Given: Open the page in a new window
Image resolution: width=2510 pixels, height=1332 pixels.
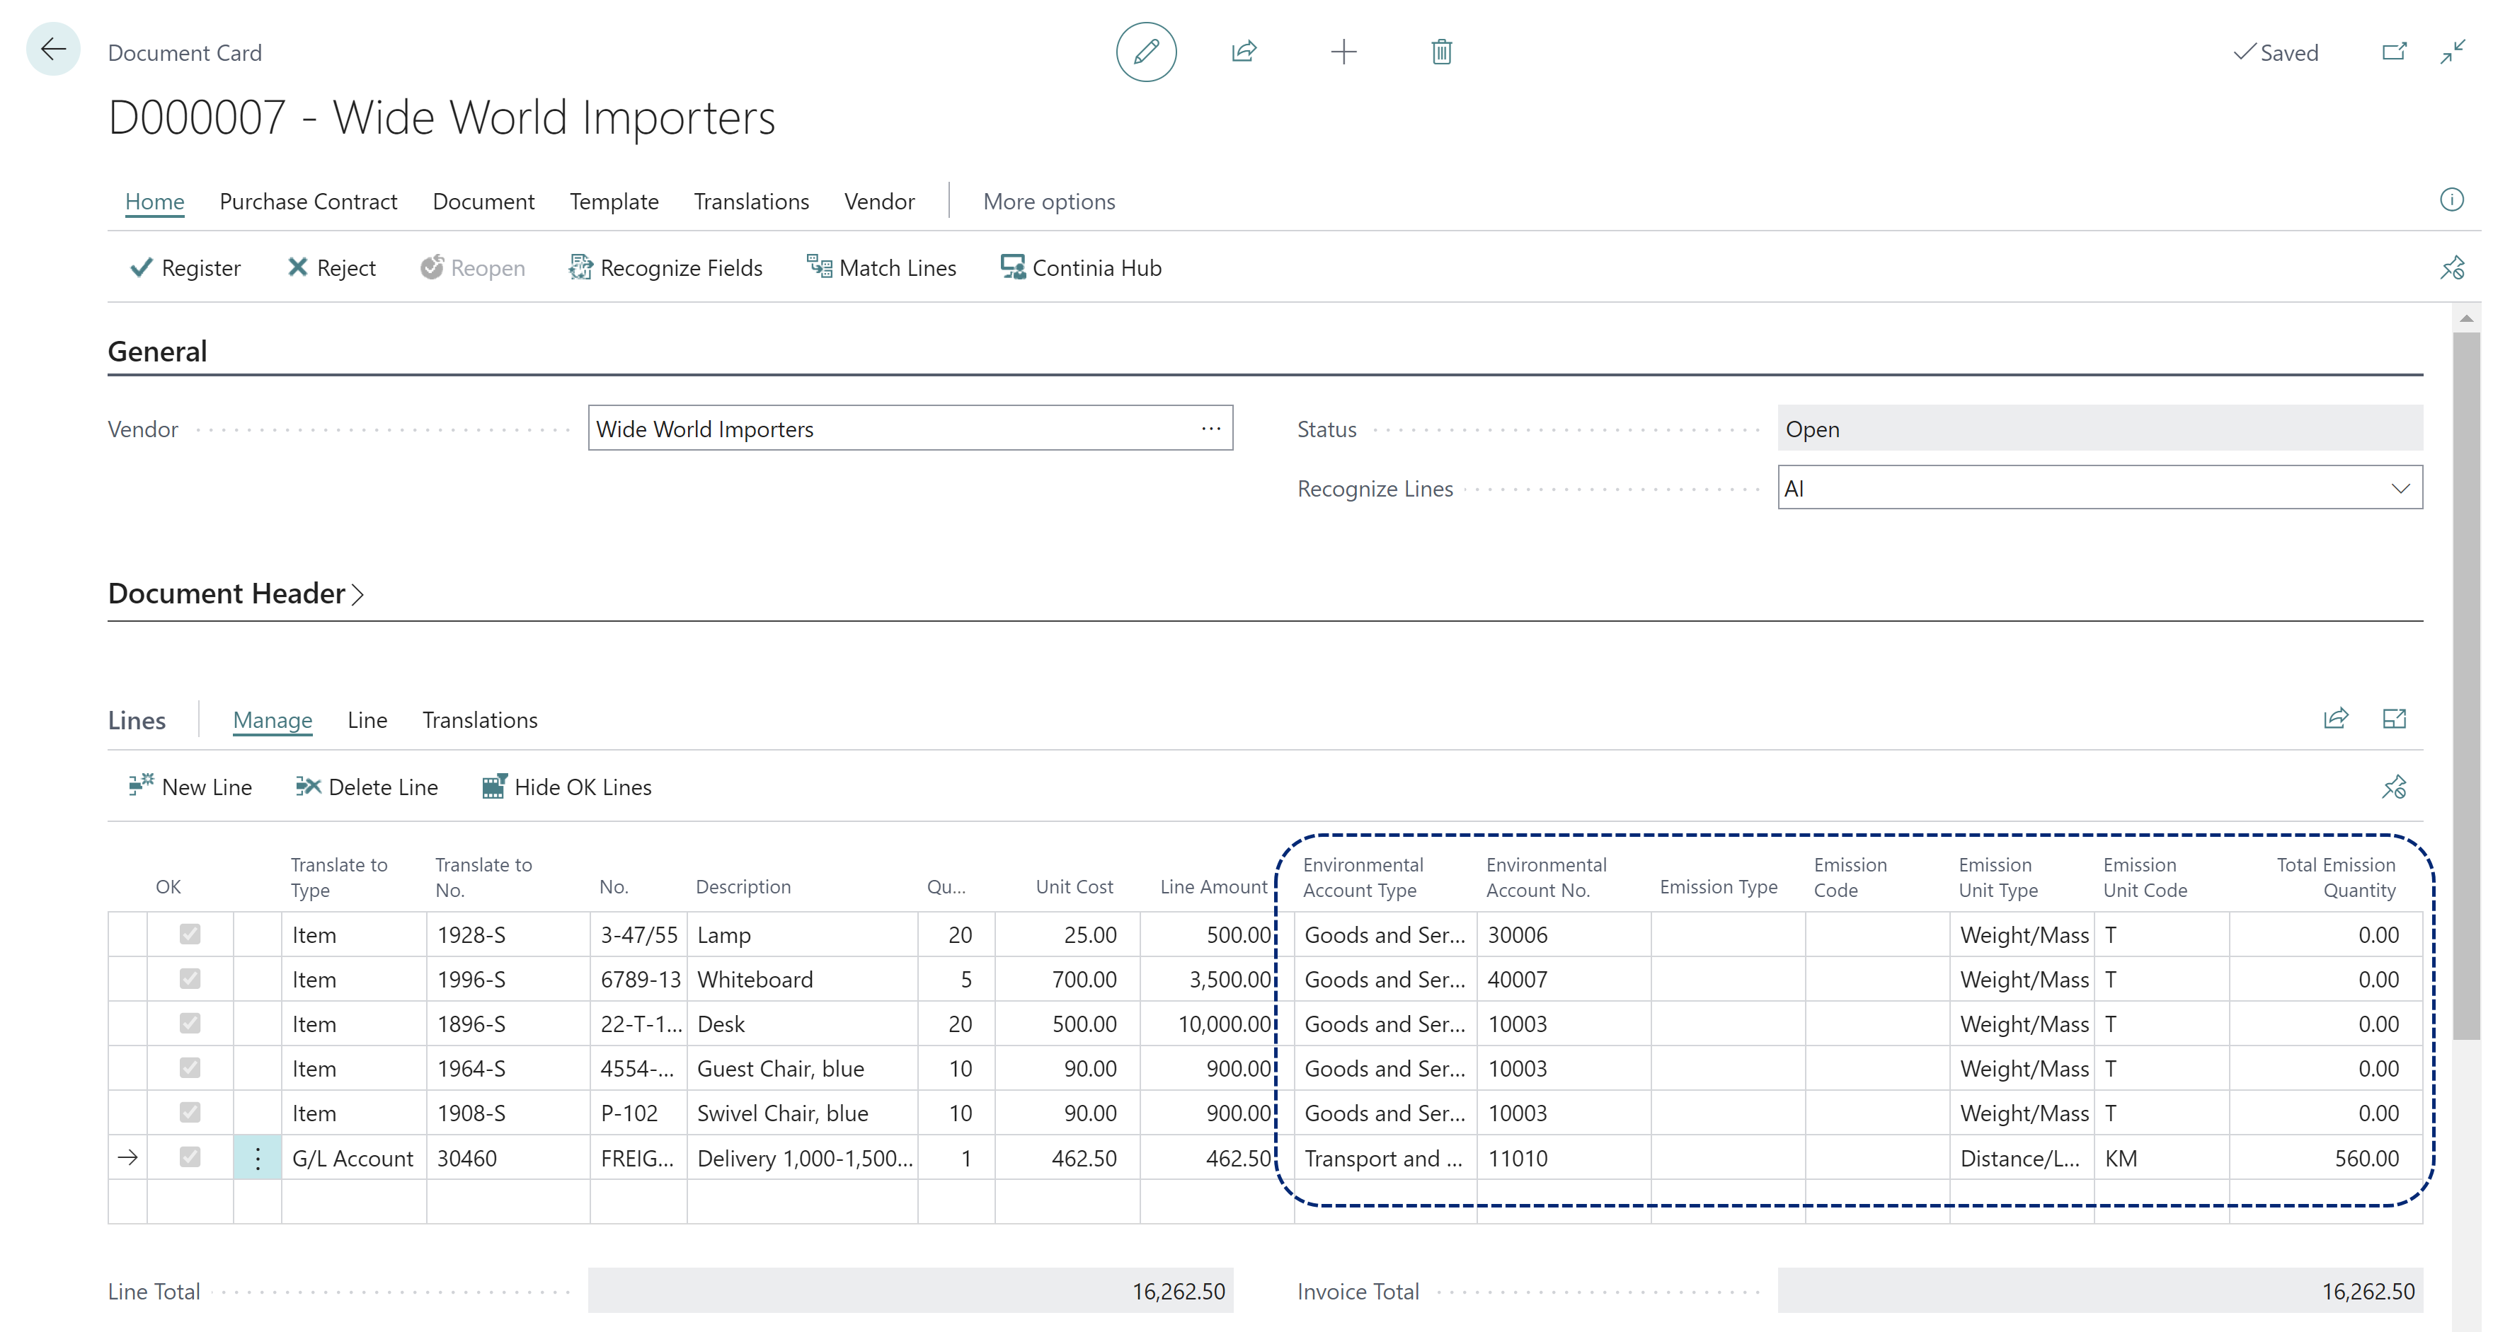Looking at the screenshot, I should (2395, 52).
